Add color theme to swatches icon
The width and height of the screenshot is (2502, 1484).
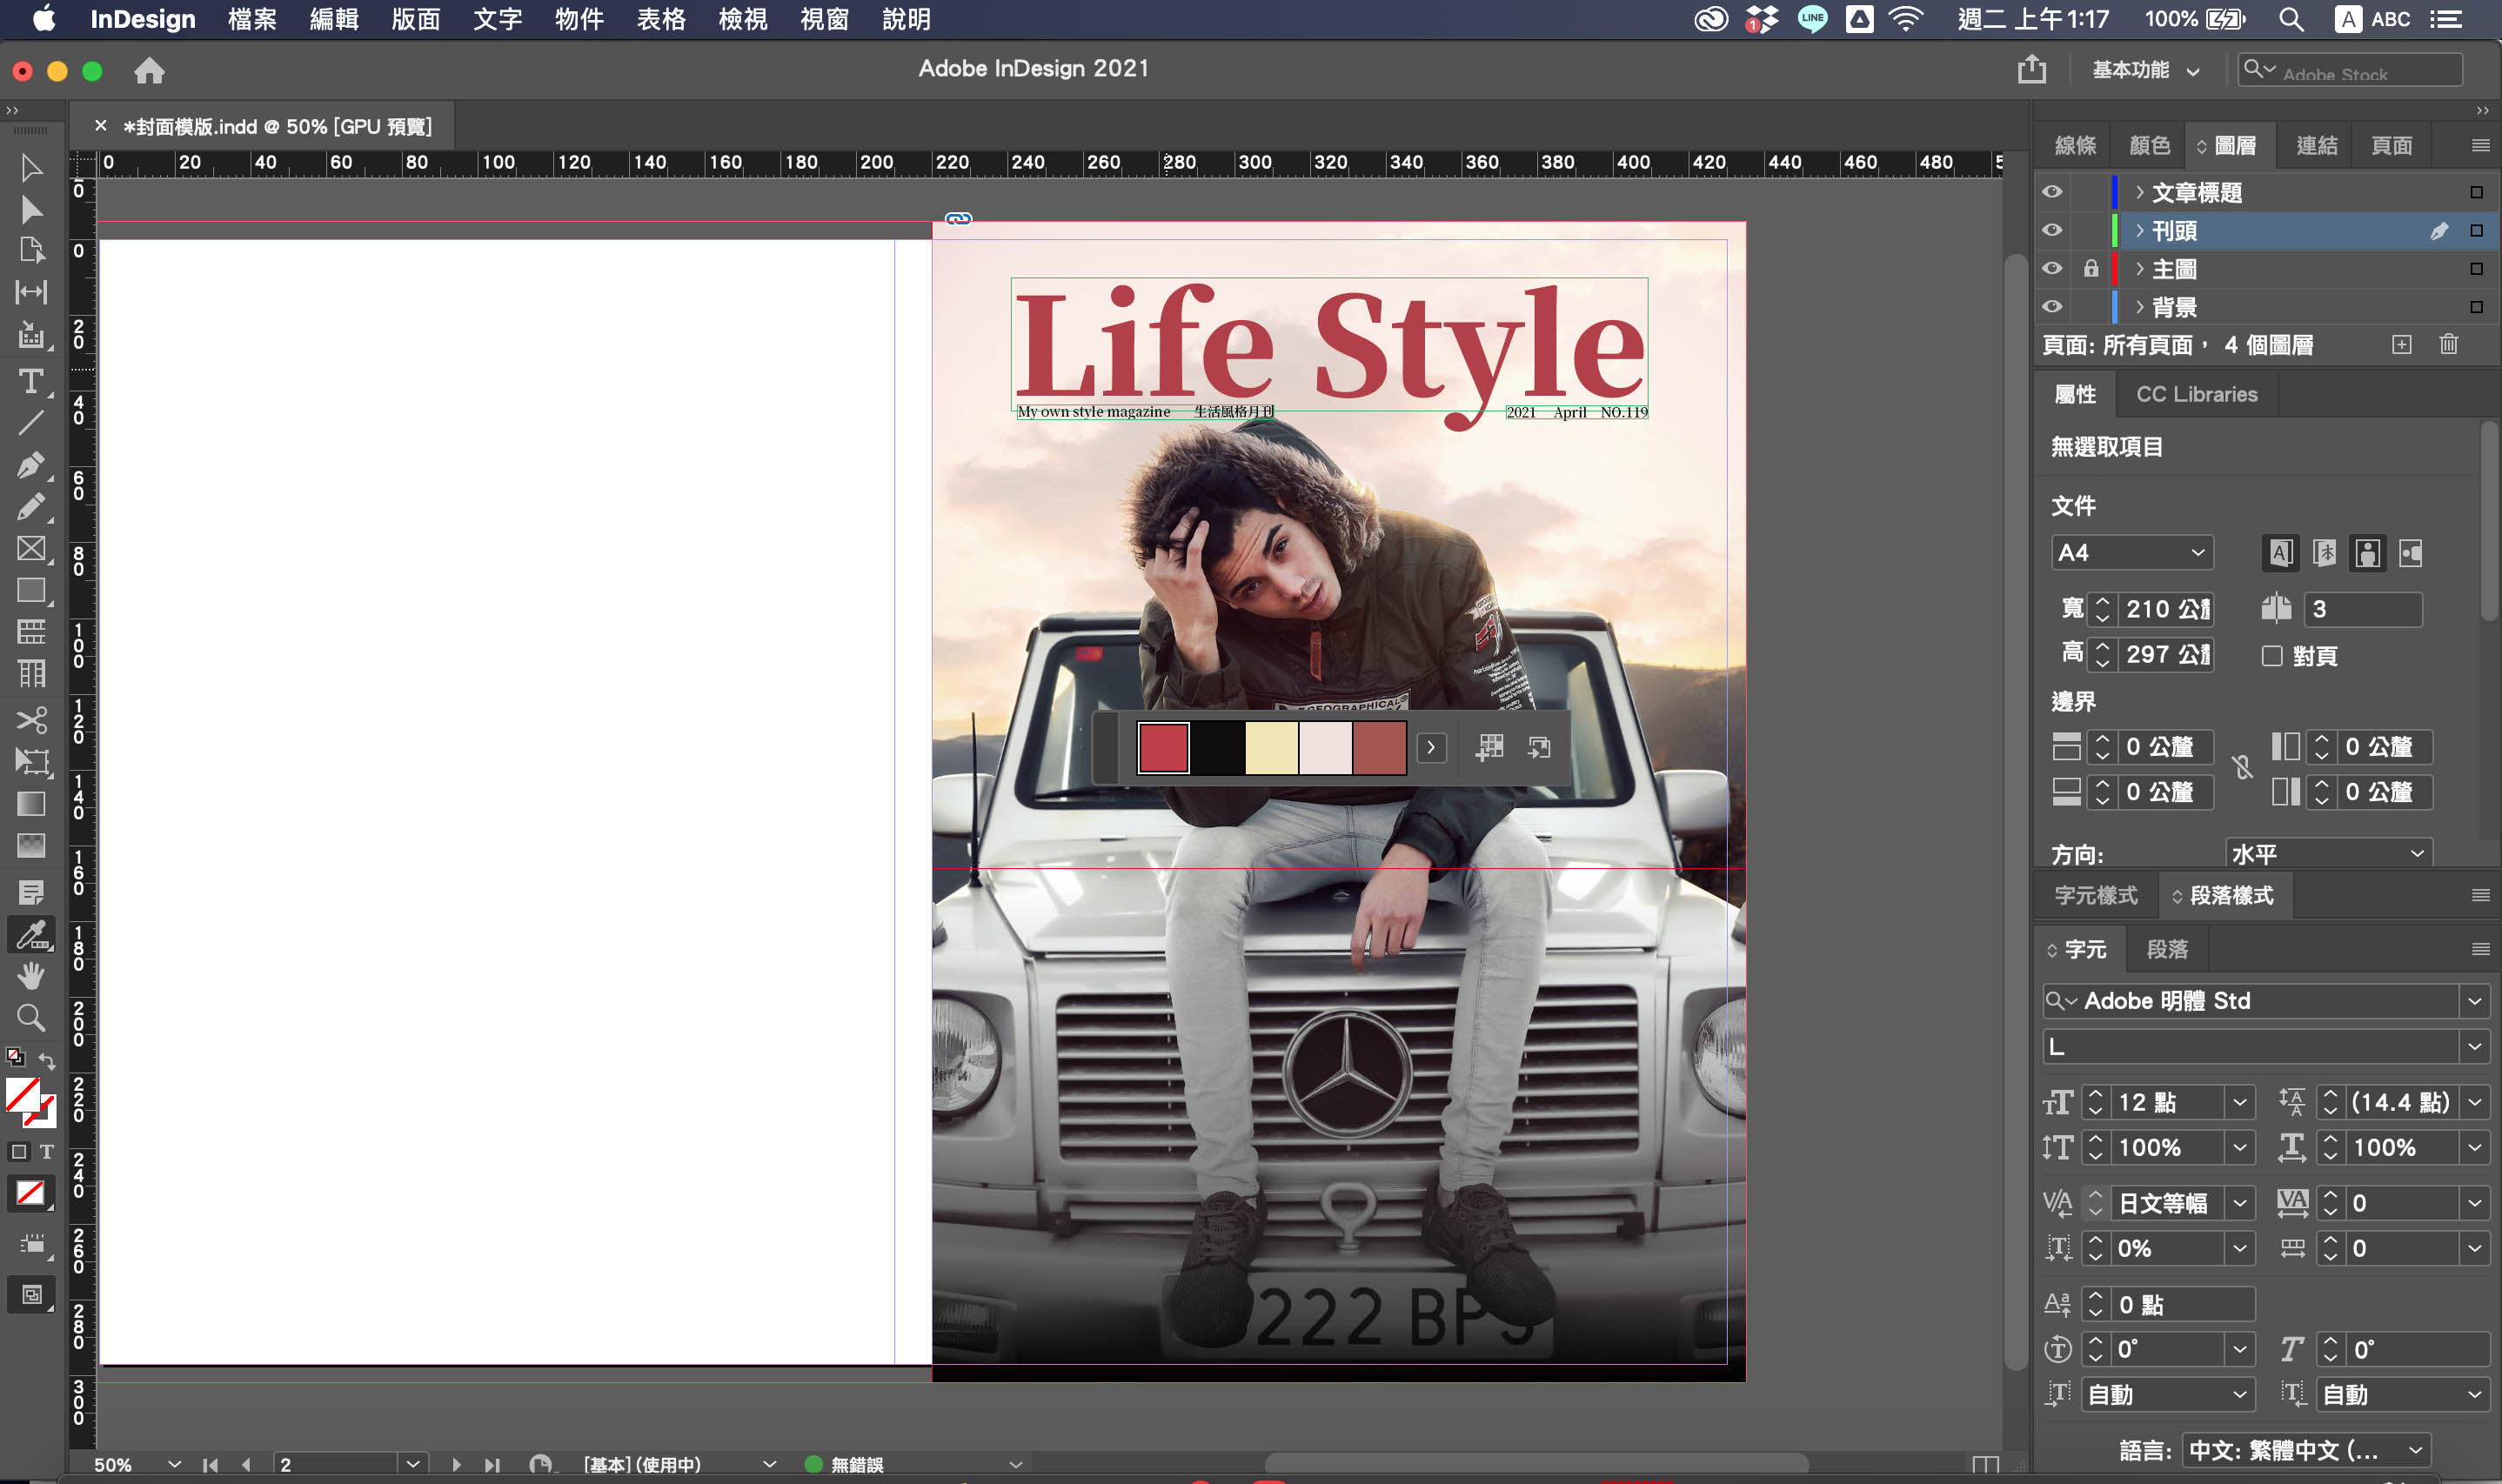(x=1490, y=747)
